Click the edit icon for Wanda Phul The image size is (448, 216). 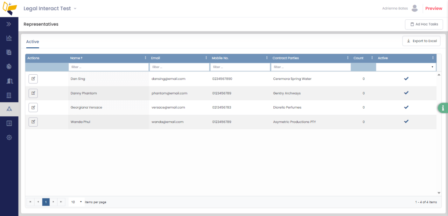33,122
